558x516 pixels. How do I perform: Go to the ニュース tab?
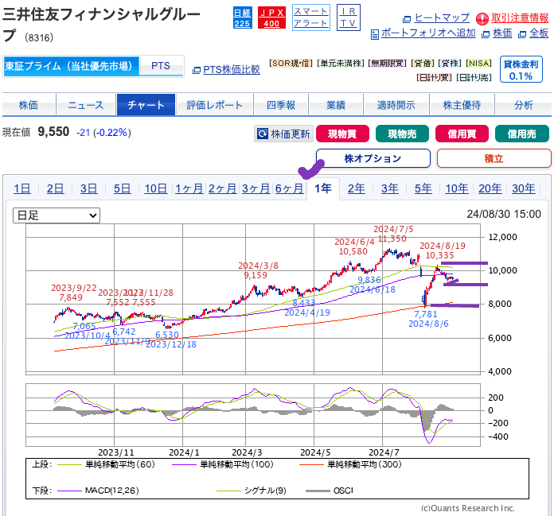coord(86,105)
